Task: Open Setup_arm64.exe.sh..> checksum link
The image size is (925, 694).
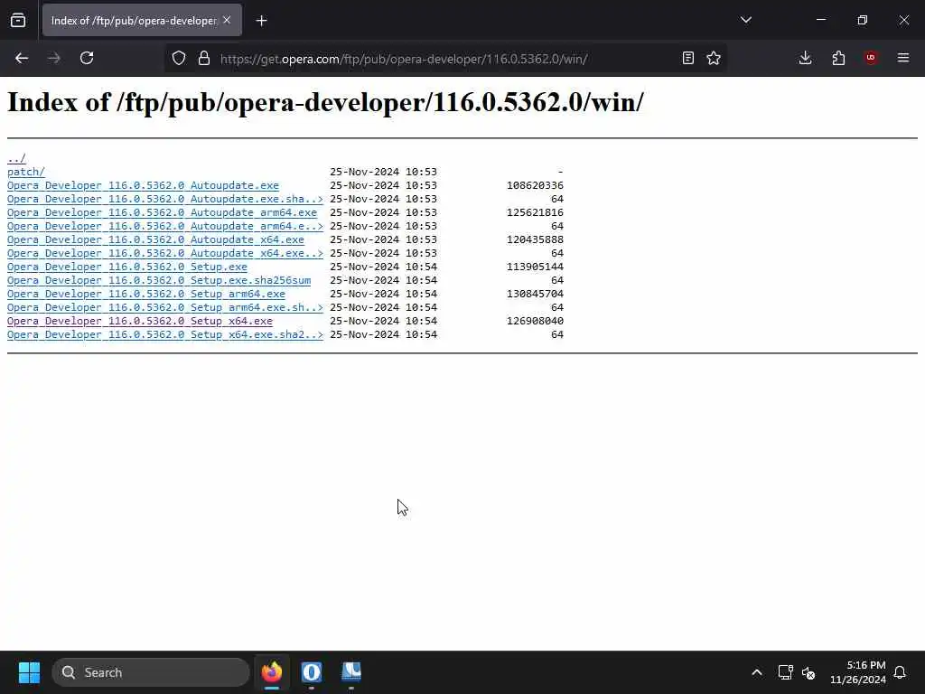Action: pos(165,307)
